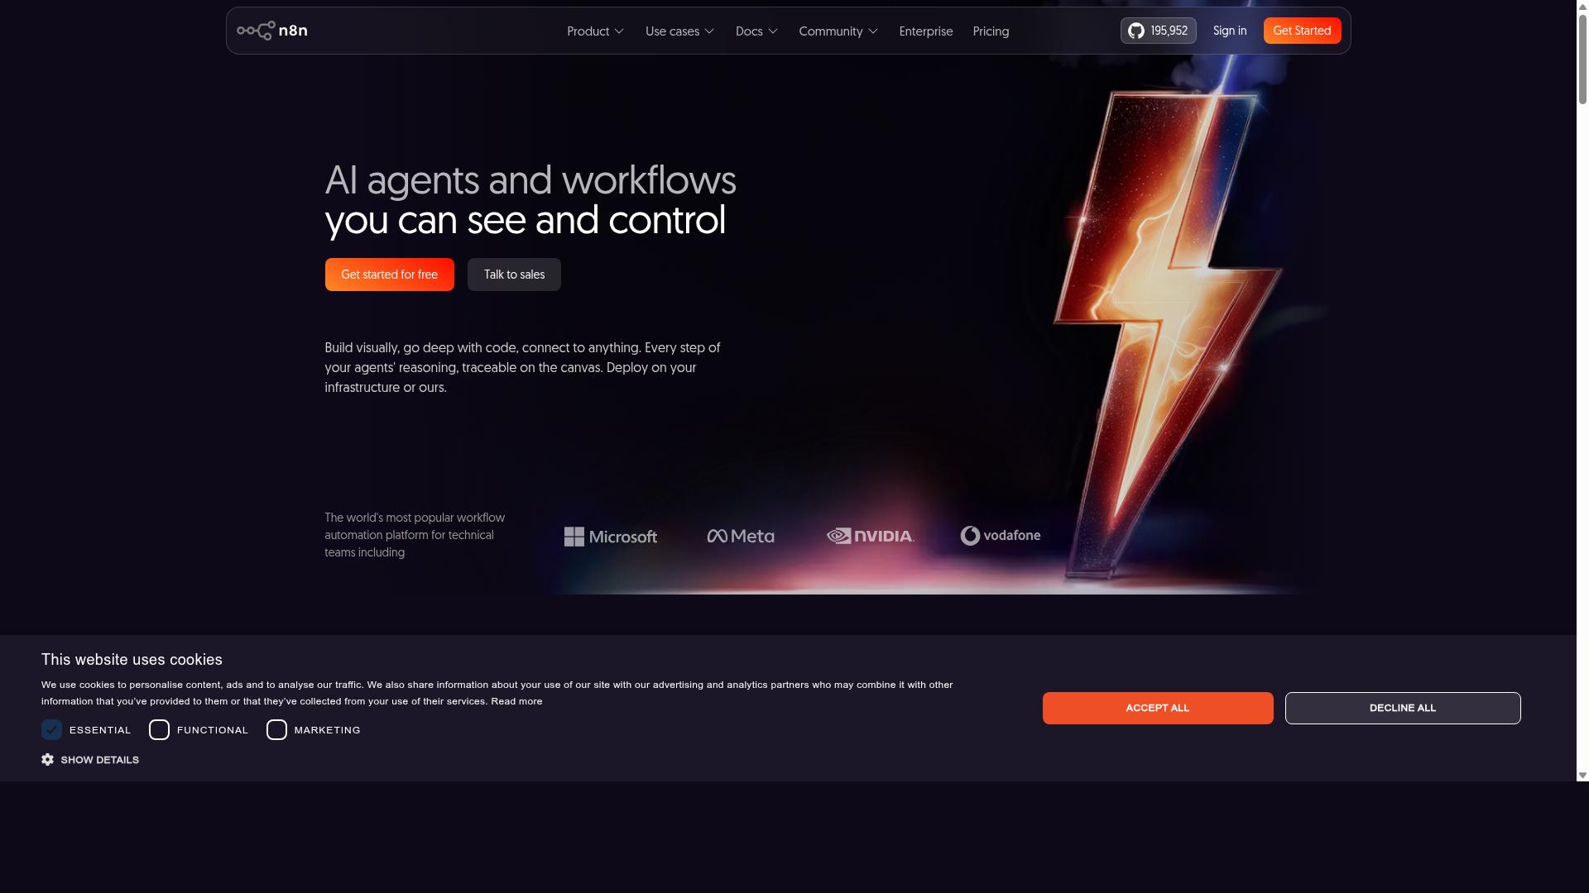
Task: Click the 'This website uses cookies' heading
Action: (132, 660)
